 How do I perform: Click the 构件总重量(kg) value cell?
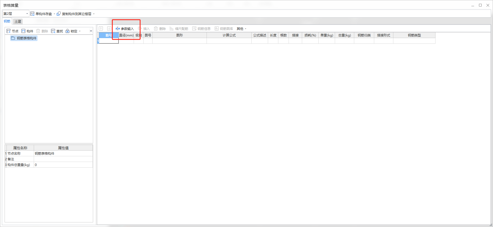point(63,165)
